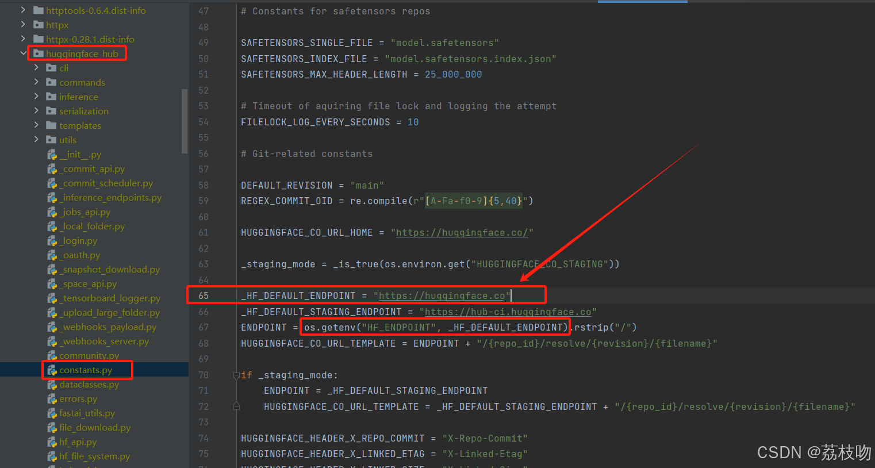Expand the serialization folder

pyautogui.click(x=36, y=110)
